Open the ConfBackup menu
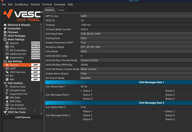192x132 pixels. [x=21, y=4]
